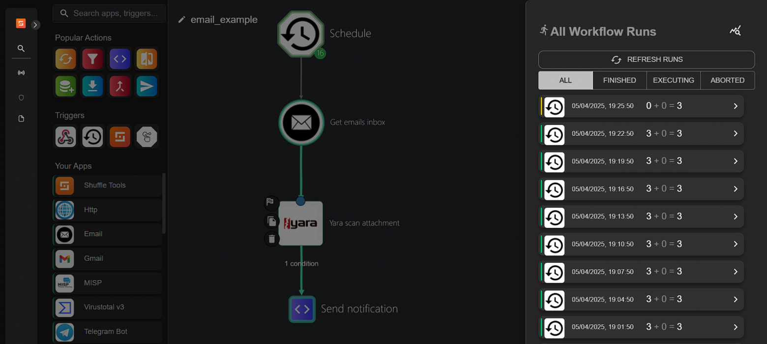This screenshot has height=344, width=767.
Task: Click the green 16 badge on Schedule
Action: click(320, 53)
